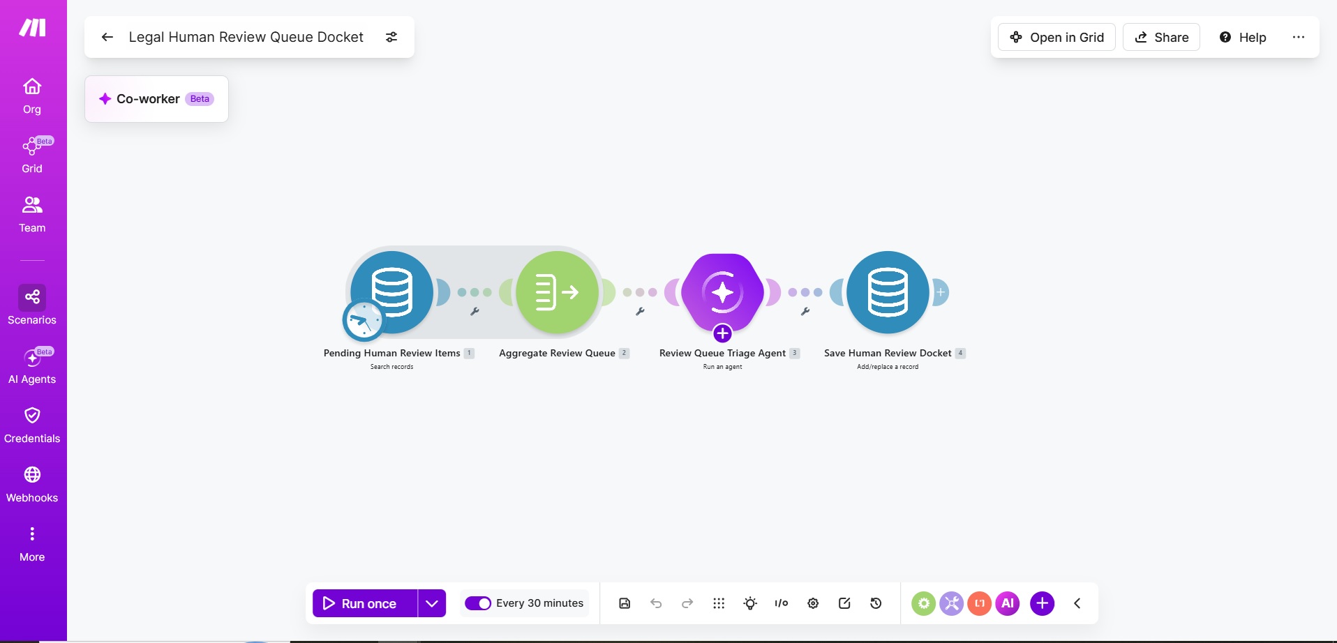Screen dimensions: 1337x643
Task: Expand the Run once dropdown arrow
Action: coord(432,603)
